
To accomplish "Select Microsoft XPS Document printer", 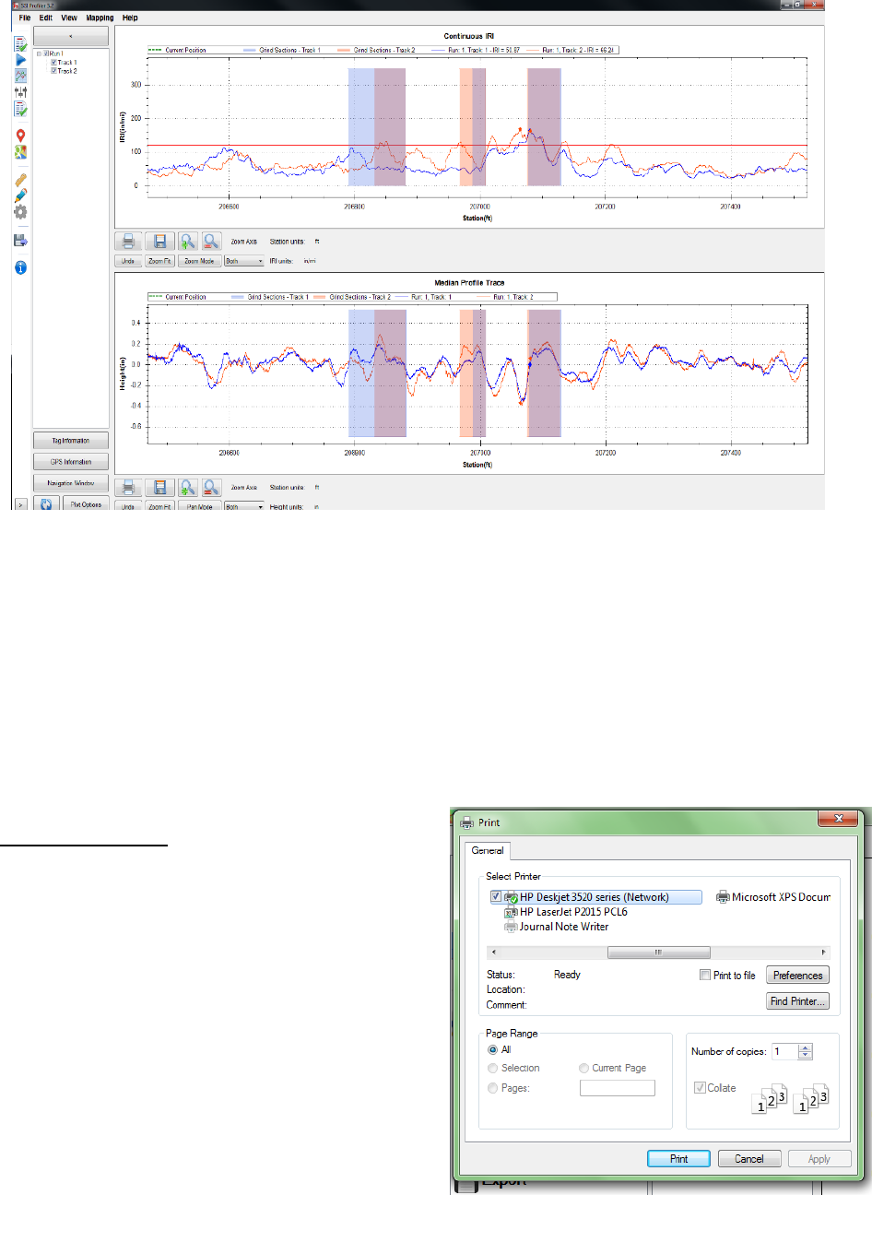I will [772, 896].
